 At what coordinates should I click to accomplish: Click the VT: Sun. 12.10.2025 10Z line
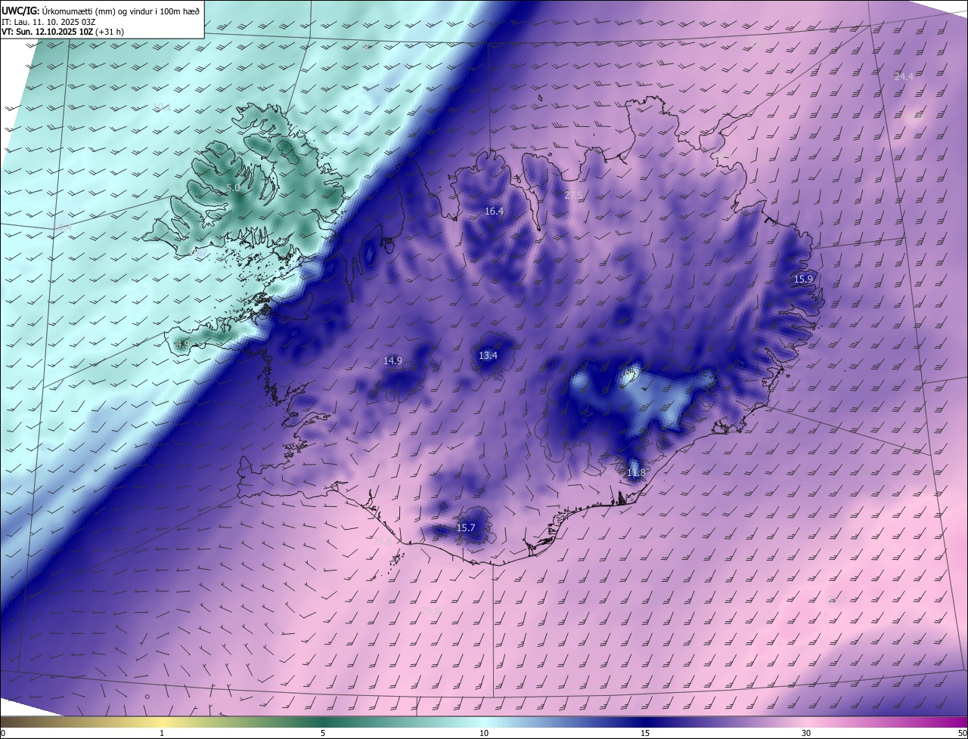coord(63,32)
